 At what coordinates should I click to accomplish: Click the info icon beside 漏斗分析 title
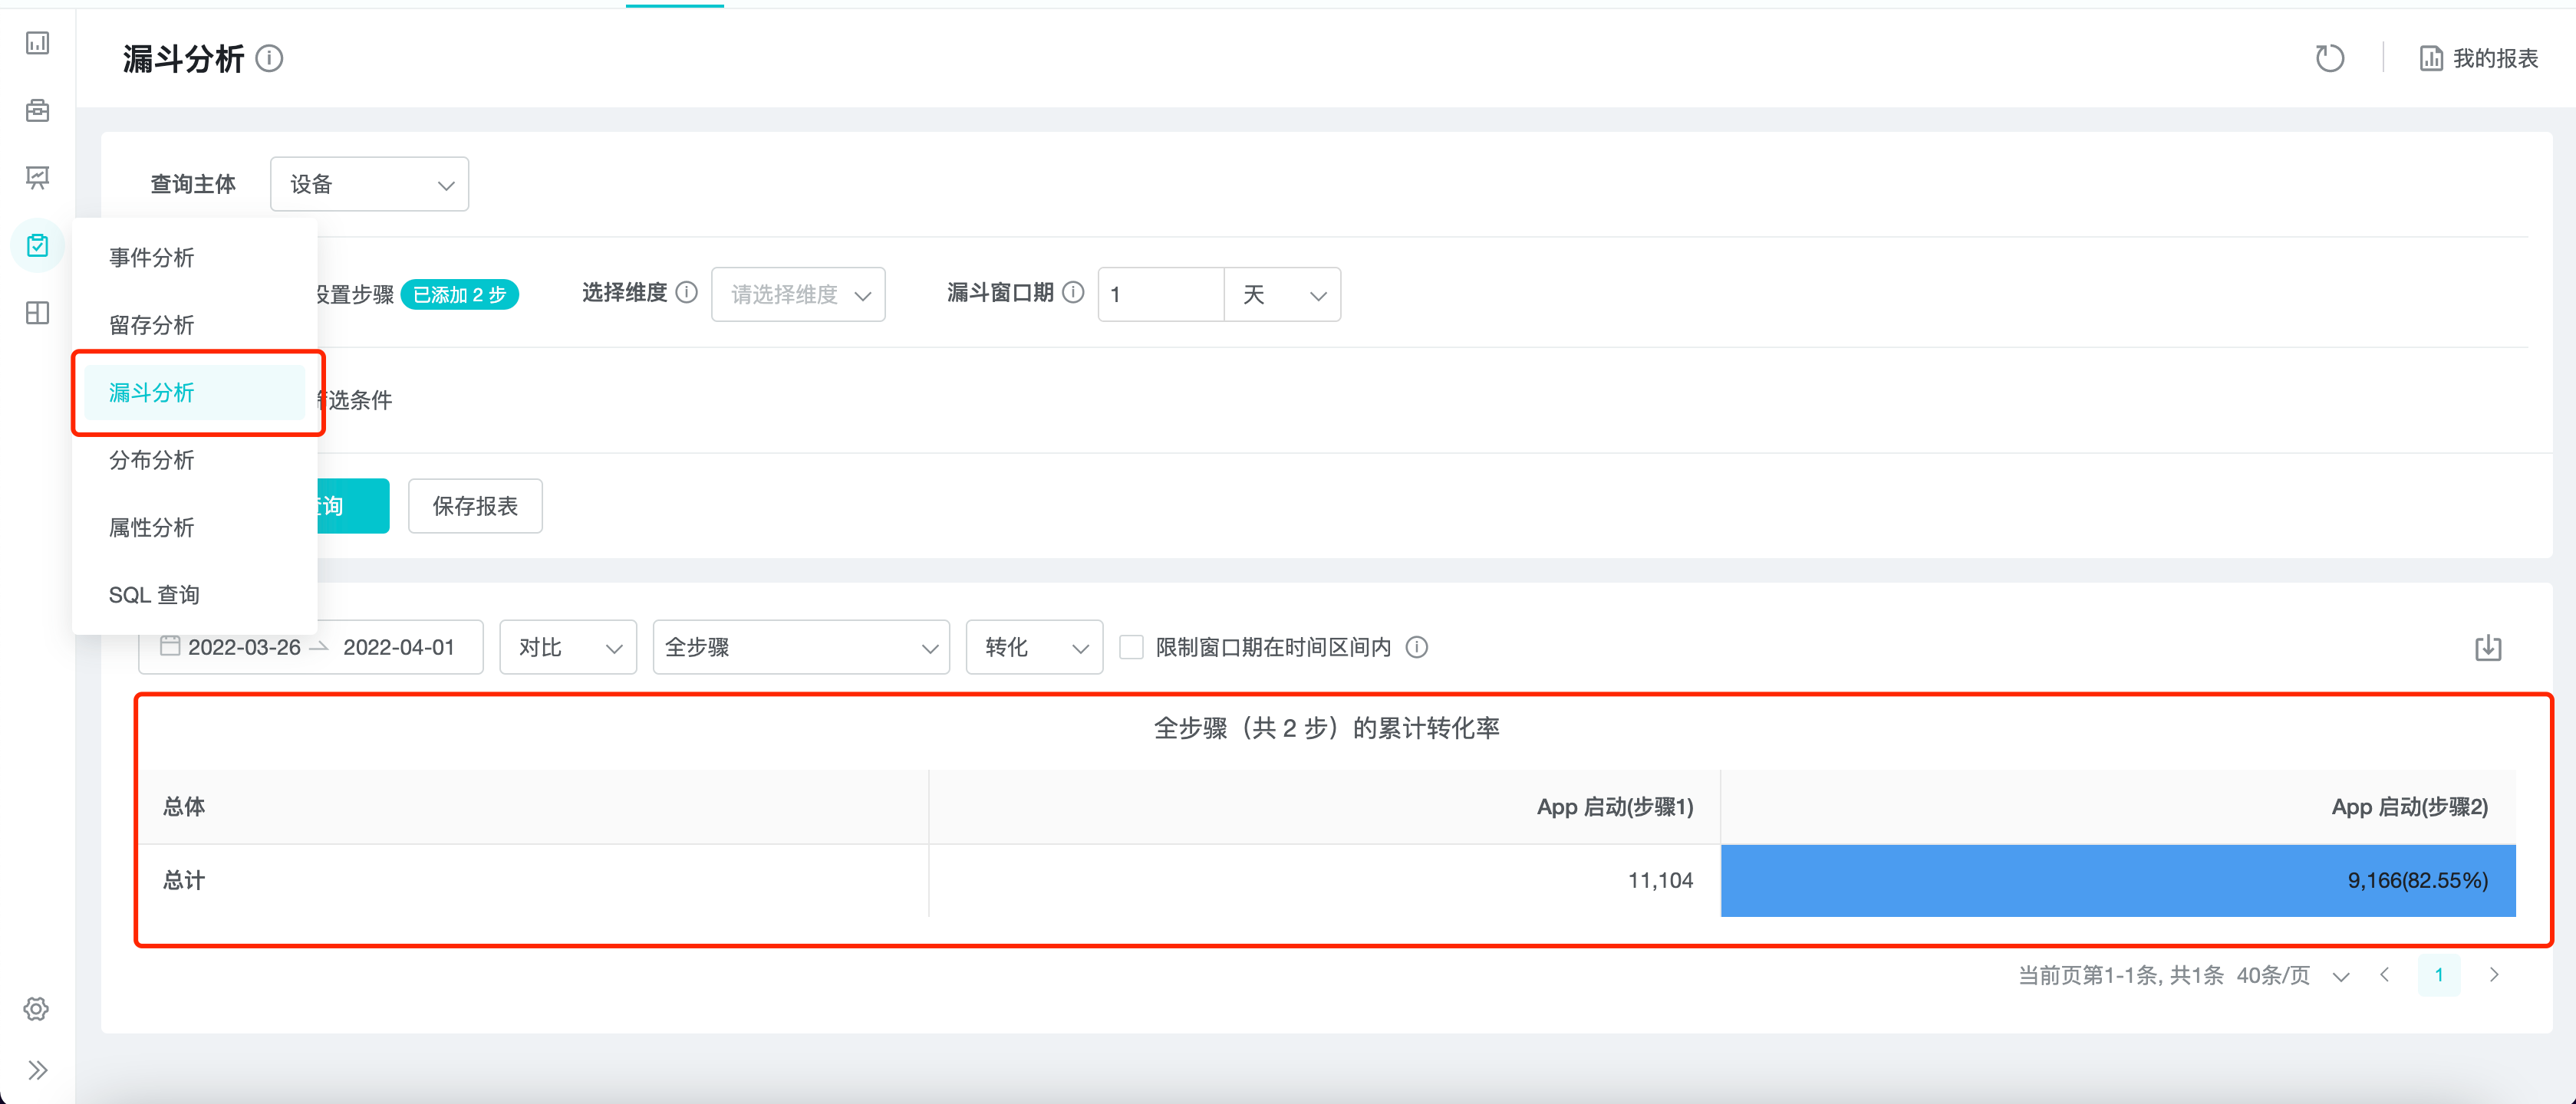pos(269,59)
